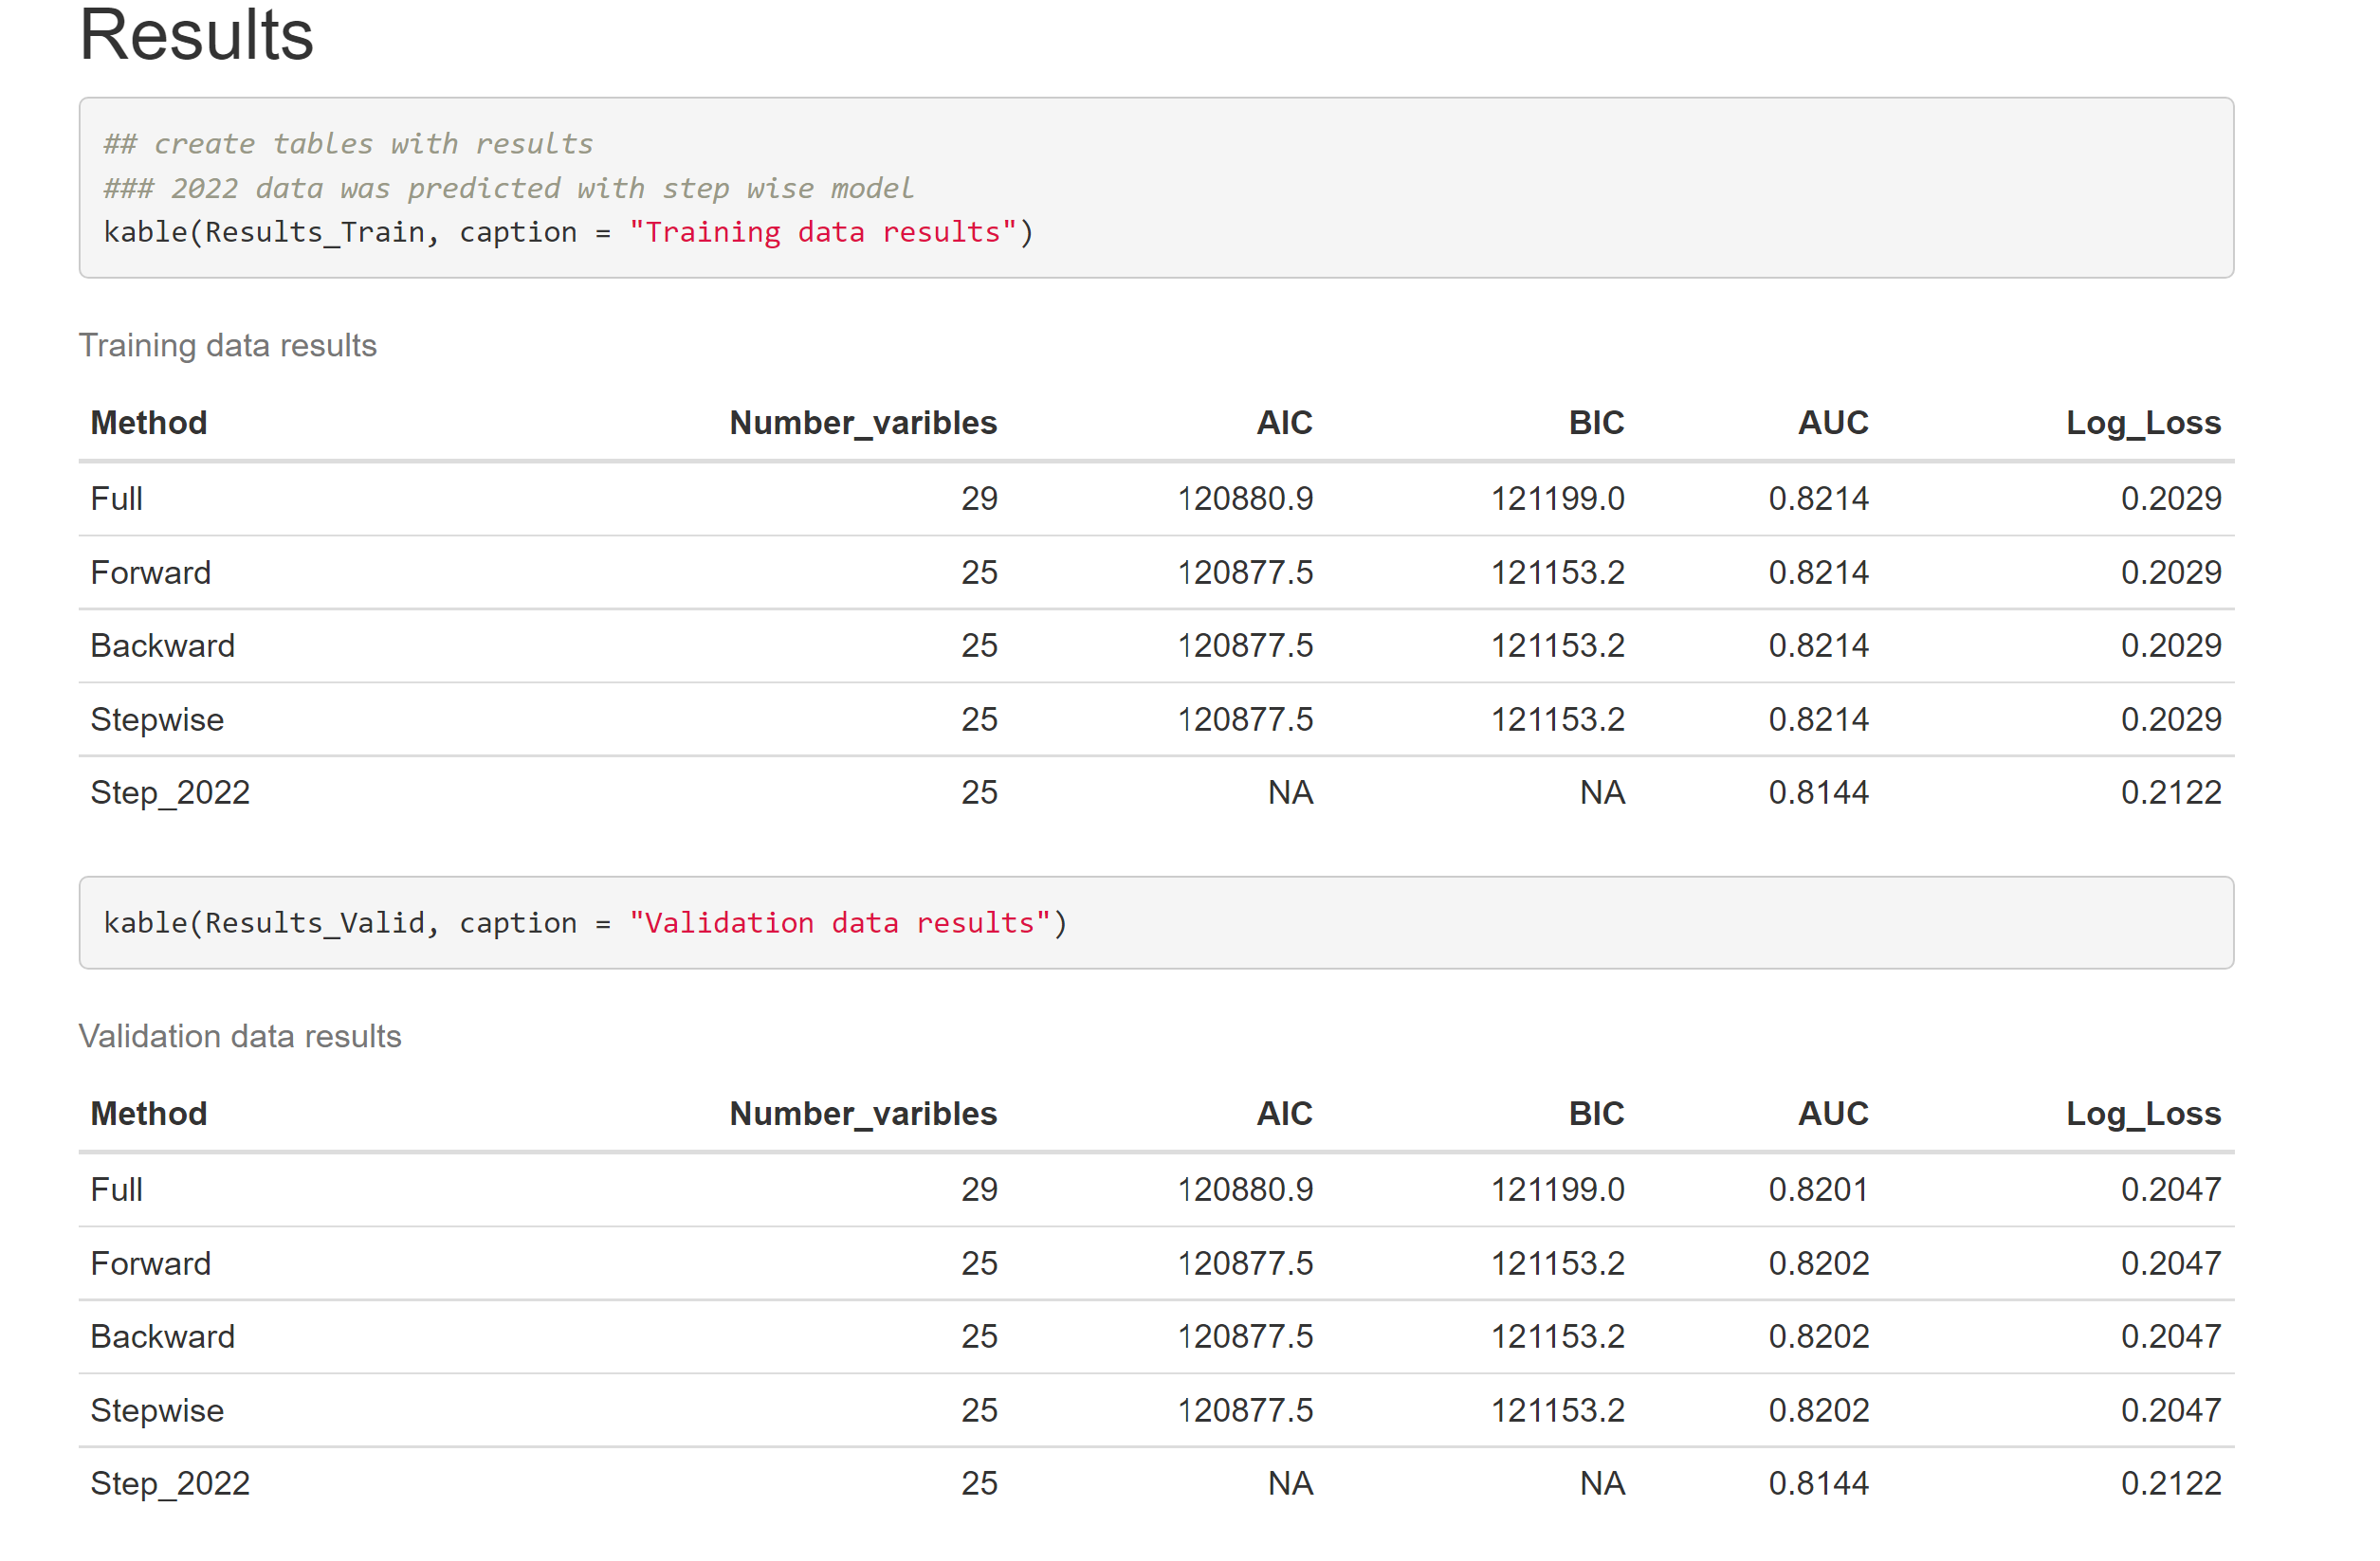Select the Full row in training table
This screenshot has width=2380, height=1561.
(x=115, y=498)
